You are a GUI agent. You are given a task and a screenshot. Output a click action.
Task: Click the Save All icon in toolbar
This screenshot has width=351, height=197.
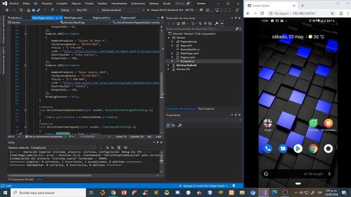pos(38,10)
